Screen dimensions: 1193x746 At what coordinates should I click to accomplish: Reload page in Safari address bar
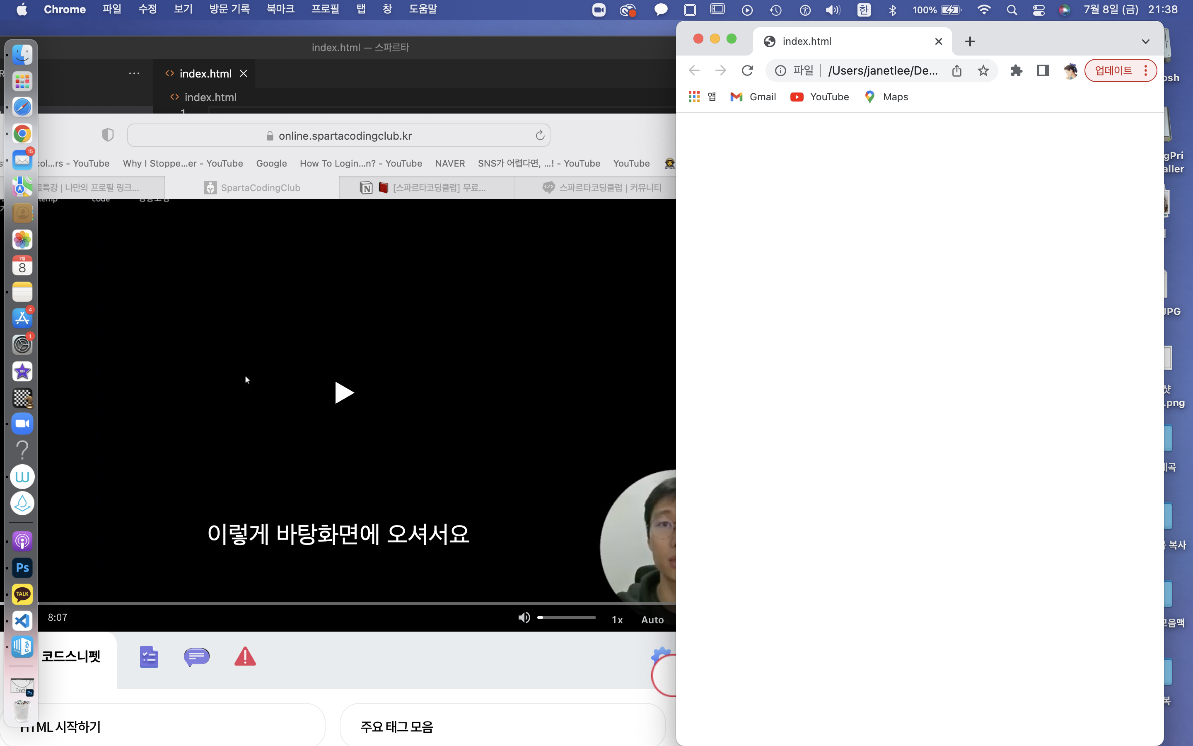540,135
